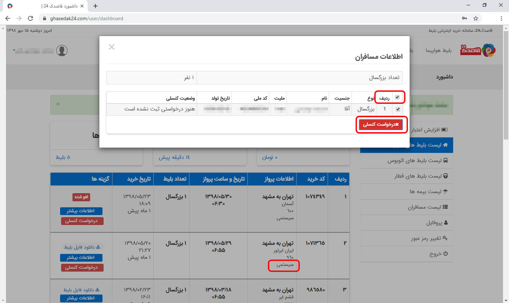Click the train icon in the sidebar
The width and height of the screenshot is (509, 303).
446,176
